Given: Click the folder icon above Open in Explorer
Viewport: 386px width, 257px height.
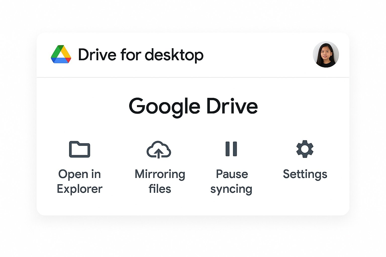Looking at the screenshot, I should tap(79, 150).
